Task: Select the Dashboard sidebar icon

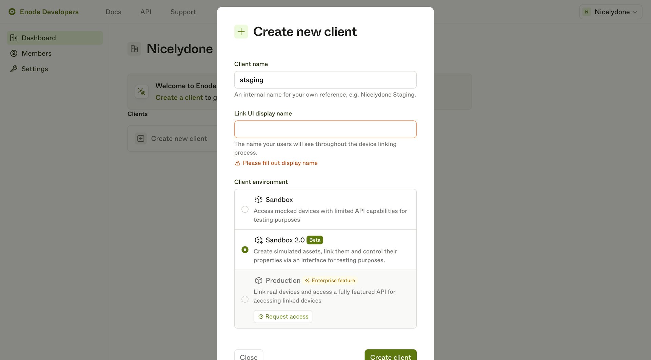Action: [x=14, y=38]
